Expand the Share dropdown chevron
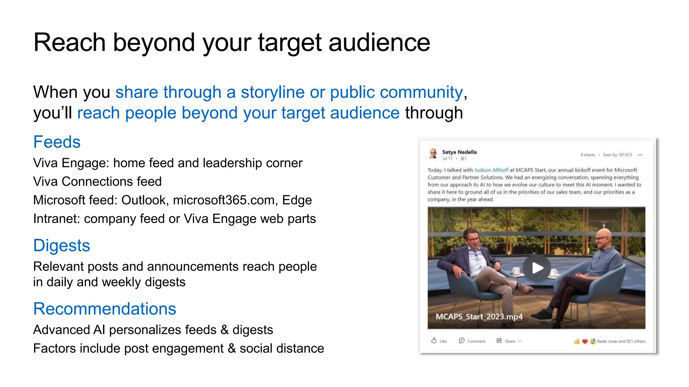This screenshot has height=387, width=689. click(x=520, y=341)
